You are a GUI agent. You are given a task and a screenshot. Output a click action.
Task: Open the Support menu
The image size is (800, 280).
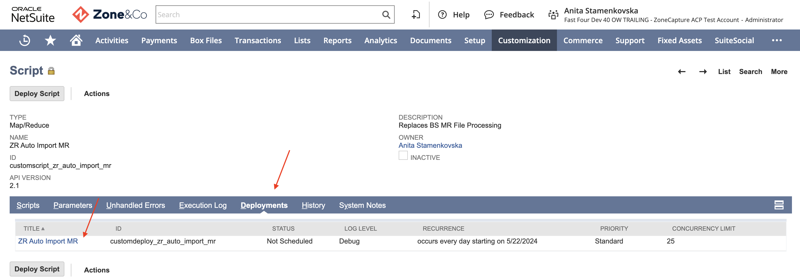(630, 40)
